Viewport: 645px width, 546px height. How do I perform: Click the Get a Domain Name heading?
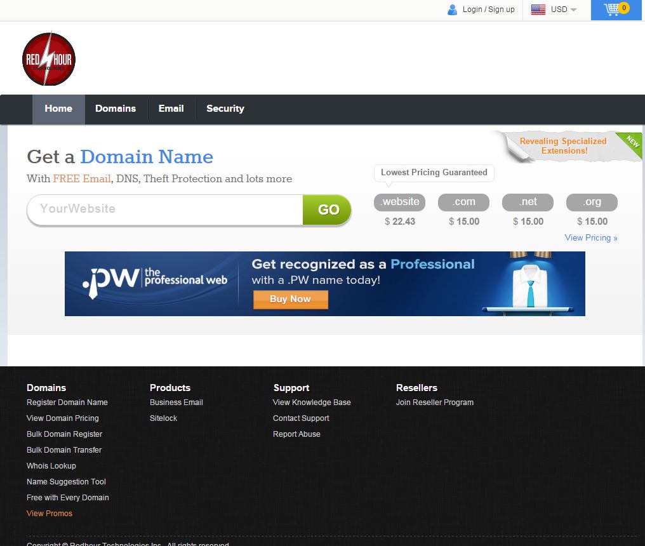pos(120,157)
